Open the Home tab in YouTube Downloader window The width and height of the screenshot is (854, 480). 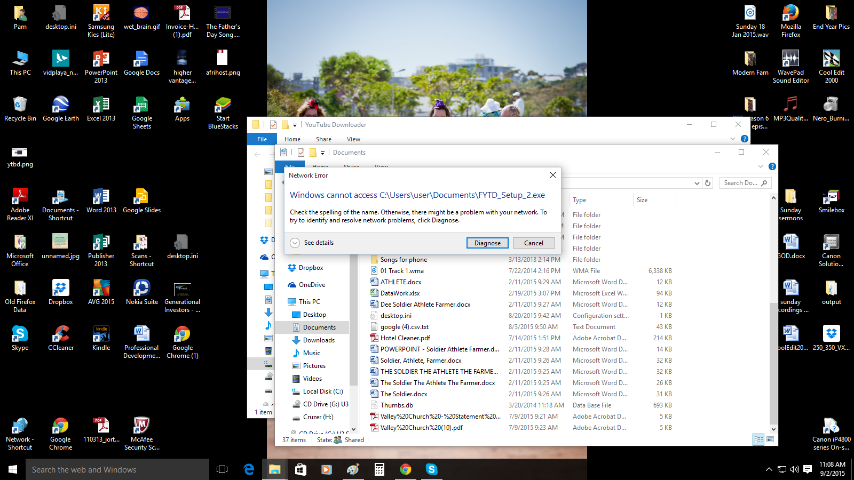coord(292,139)
